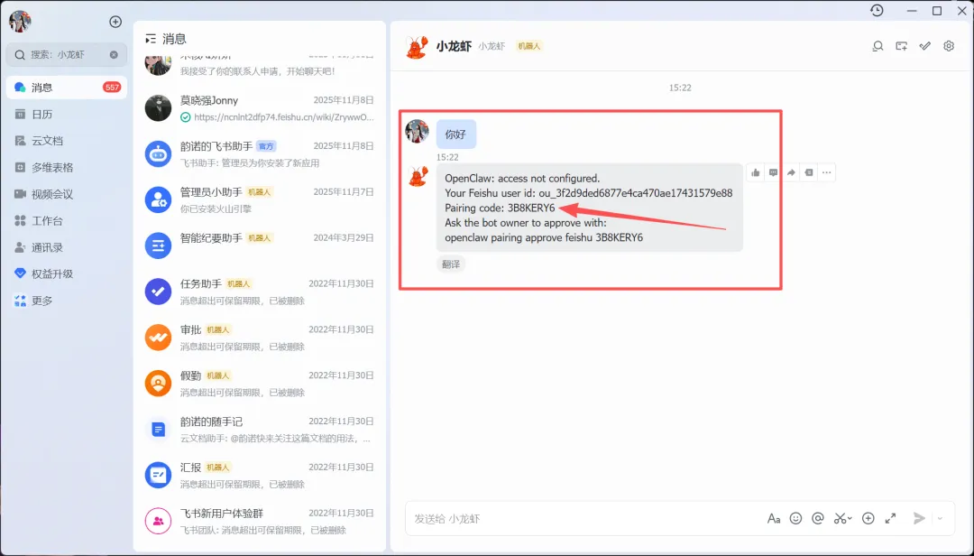The image size is (974, 556).
Task: Open 飞书新用户体验群 group chat
Action: coord(259,521)
